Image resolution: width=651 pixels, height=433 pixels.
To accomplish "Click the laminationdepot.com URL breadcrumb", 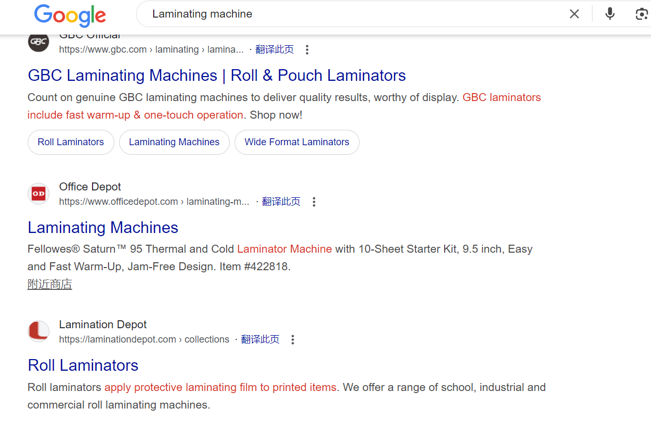I will tap(144, 339).
